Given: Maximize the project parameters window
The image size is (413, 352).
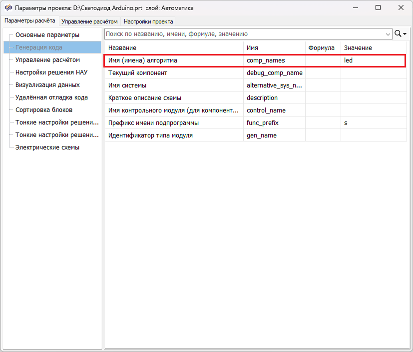Looking at the screenshot, I should 378,8.
